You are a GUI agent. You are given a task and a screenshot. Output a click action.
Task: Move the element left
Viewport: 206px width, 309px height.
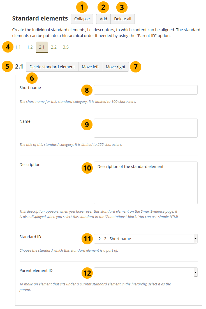(x=90, y=67)
